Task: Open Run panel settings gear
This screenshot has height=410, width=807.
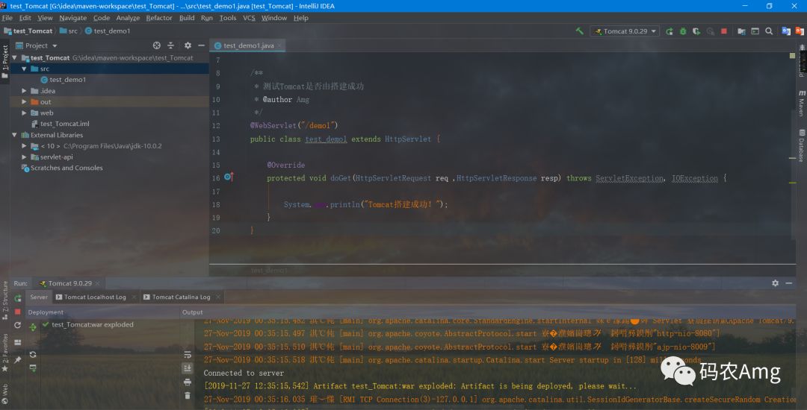Action: click(775, 283)
